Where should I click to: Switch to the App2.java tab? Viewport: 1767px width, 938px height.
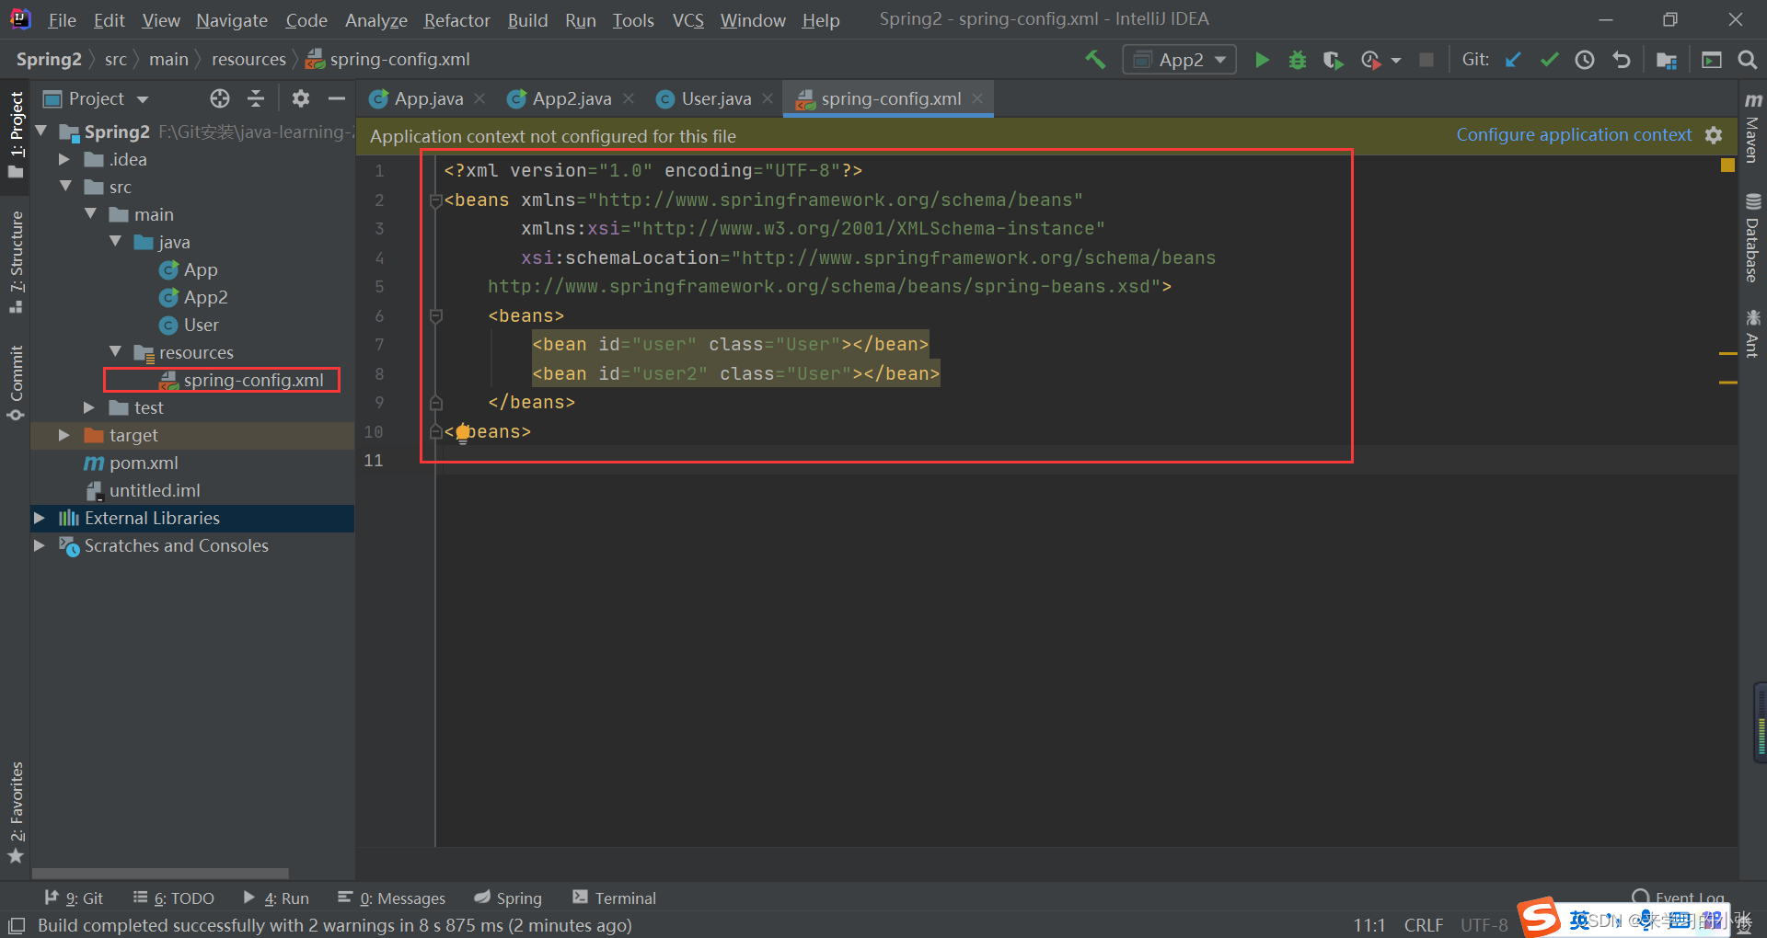pos(571,98)
